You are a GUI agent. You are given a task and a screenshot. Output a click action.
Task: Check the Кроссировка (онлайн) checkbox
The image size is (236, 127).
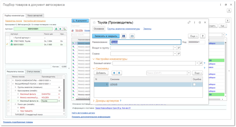[9, 91]
